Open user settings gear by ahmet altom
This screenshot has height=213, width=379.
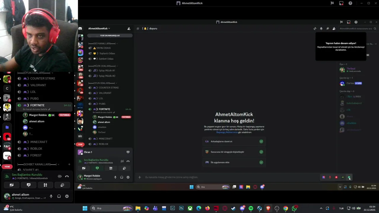coord(67,196)
